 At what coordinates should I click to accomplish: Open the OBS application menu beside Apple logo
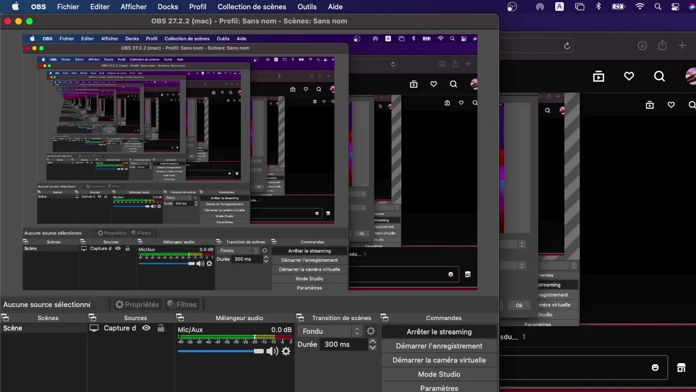(39, 7)
